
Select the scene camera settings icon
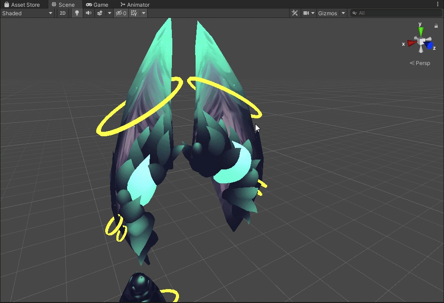(x=306, y=13)
